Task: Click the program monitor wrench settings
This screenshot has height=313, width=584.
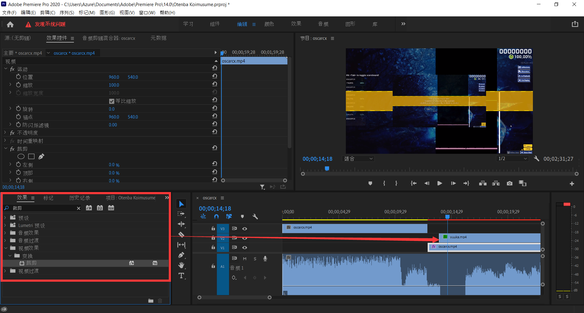Action: [537, 159]
